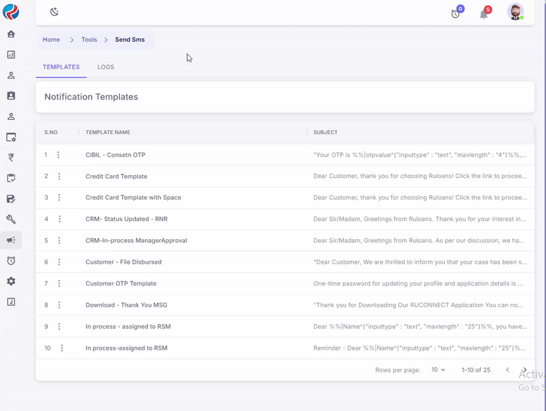
Task: Click the Home breadcrumb link
Action: click(51, 40)
